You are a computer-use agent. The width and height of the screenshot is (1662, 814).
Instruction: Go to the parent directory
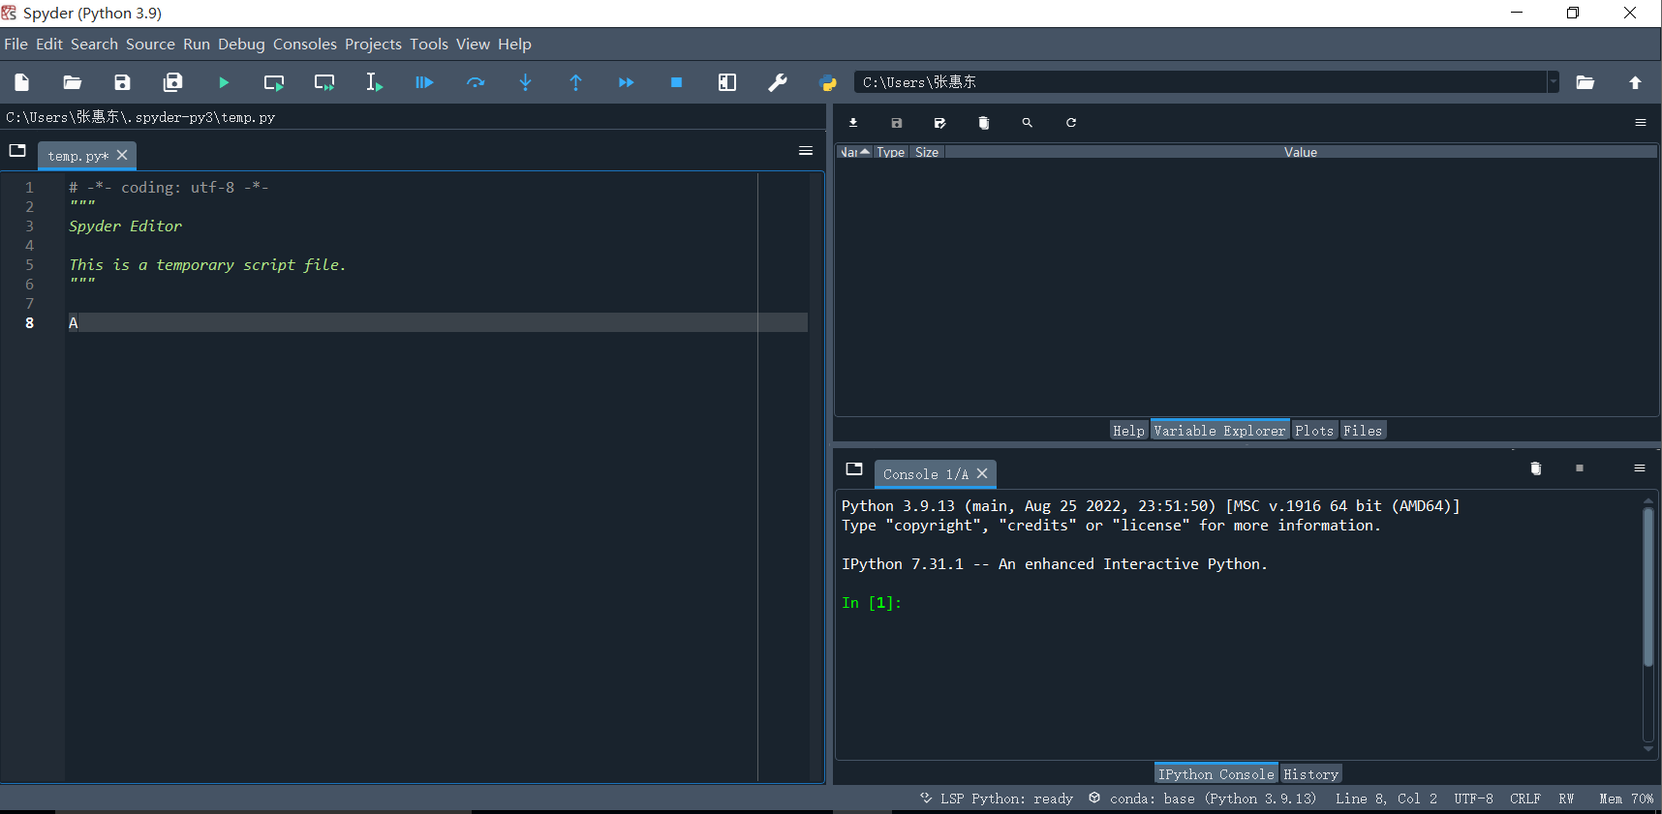point(1636,82)
